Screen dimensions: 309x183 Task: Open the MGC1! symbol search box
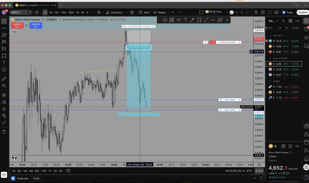coord(21,12)
